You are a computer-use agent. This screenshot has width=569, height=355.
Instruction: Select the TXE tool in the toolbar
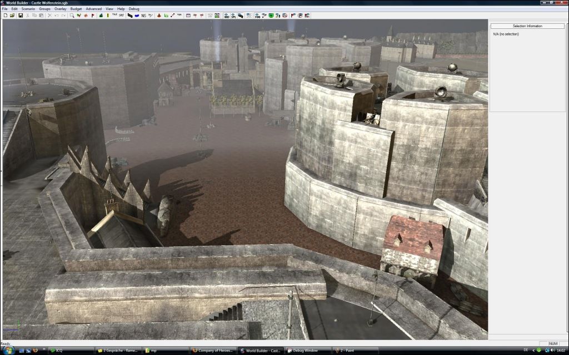(114, 15)
